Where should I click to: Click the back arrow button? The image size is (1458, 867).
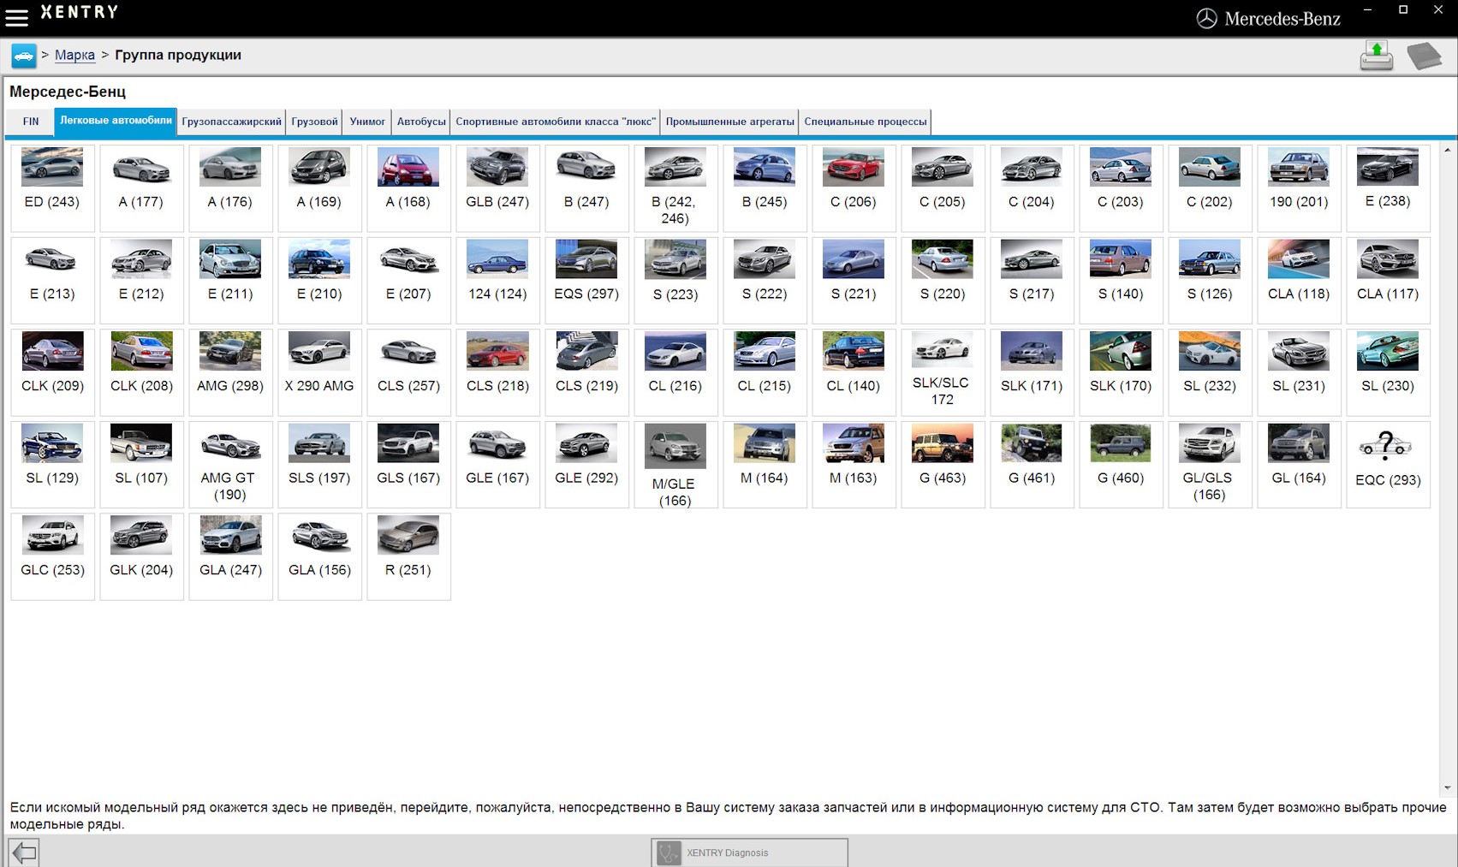click(24, 852)
